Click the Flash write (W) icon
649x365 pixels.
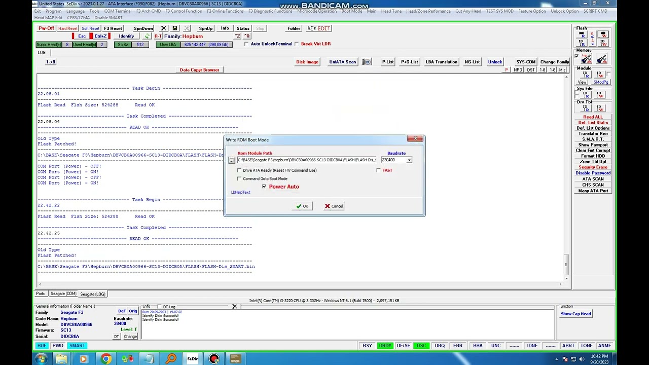pos(603,35)
